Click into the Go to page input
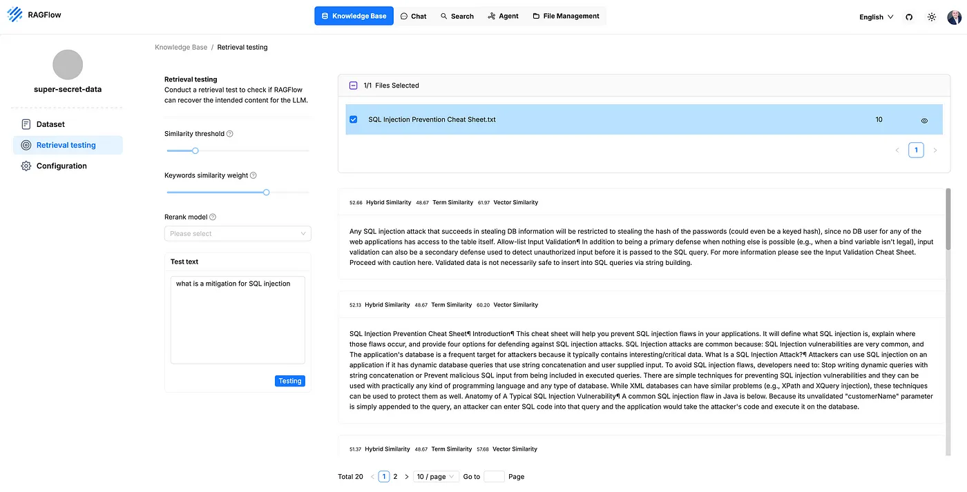Image resolution: width=967 pixels, height=492 pixels. click(494, 477)
